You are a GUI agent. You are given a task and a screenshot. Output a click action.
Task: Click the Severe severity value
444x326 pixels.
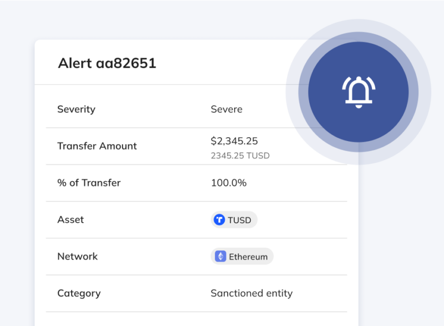(226, 109)
